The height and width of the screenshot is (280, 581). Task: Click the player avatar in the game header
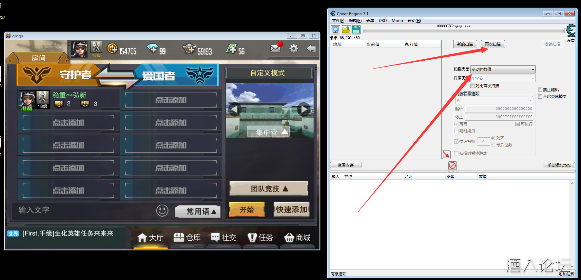(x=80, y=49)
